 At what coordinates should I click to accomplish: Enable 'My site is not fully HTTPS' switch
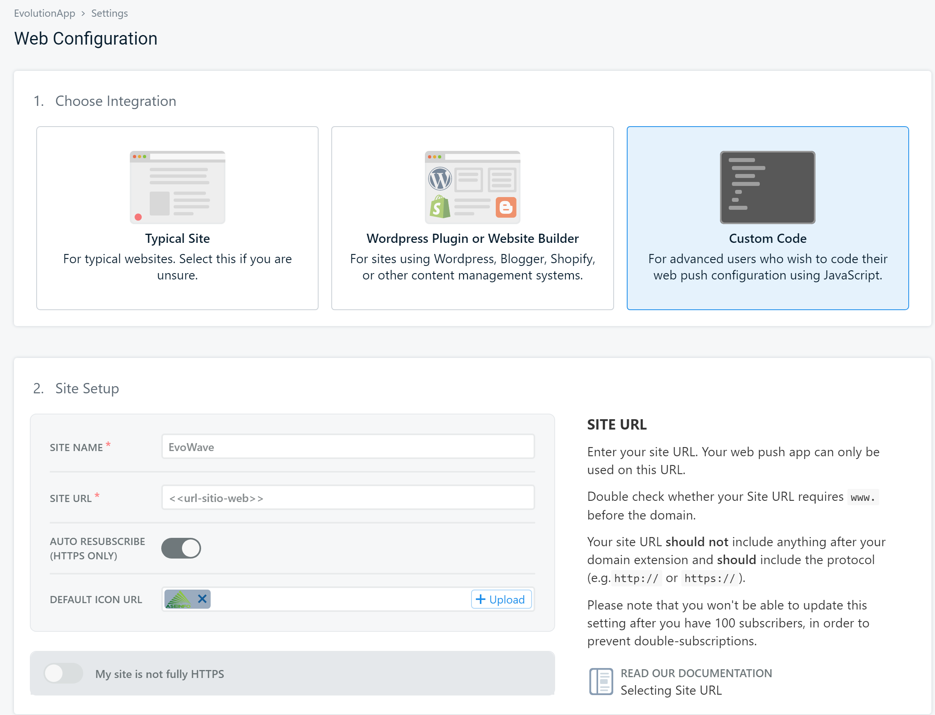(x=63, y=673)
